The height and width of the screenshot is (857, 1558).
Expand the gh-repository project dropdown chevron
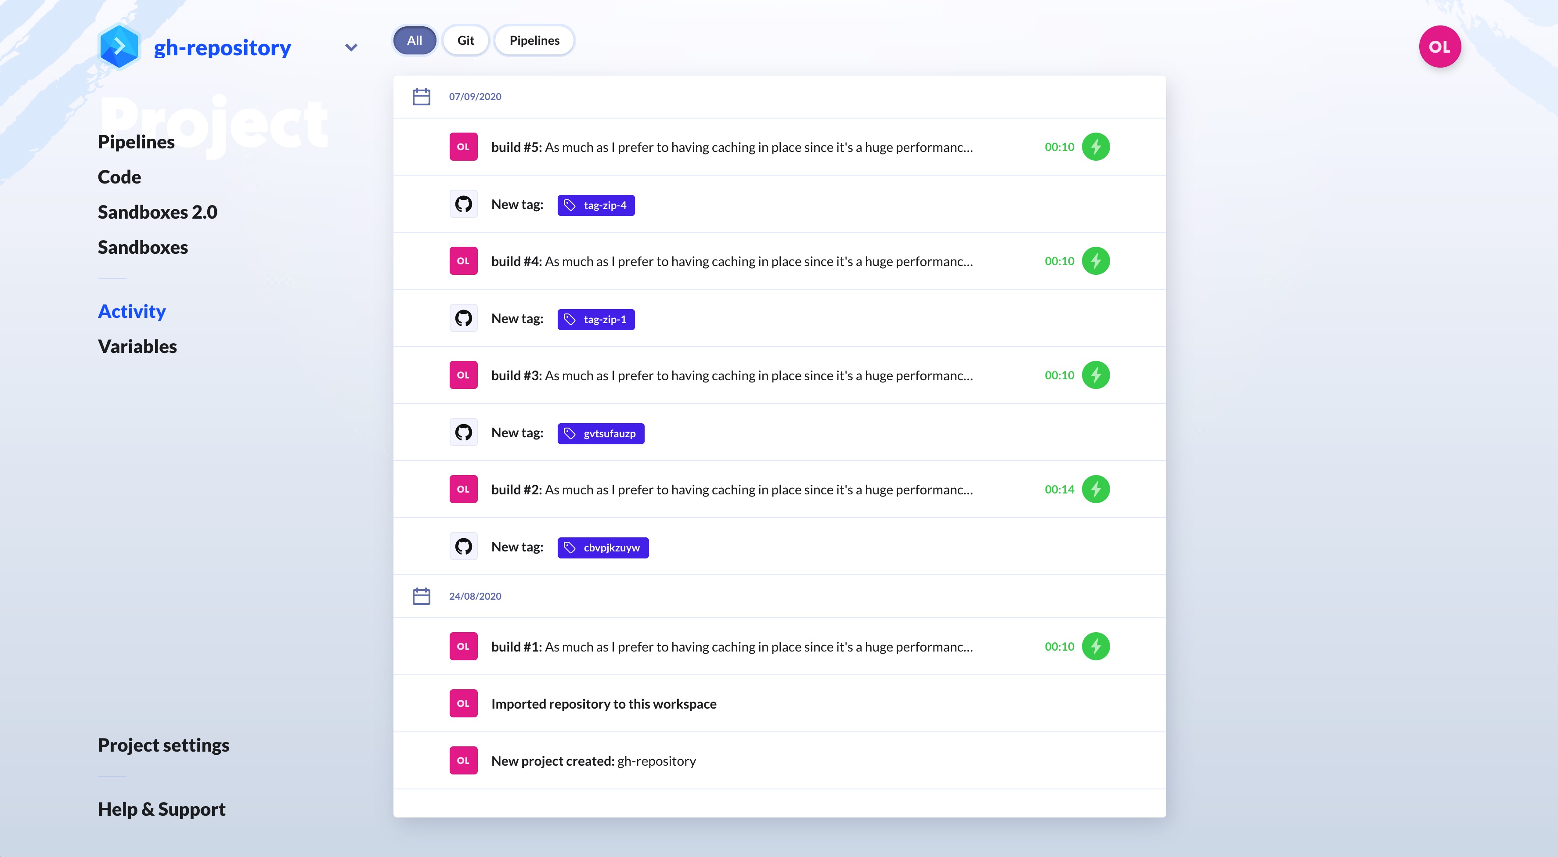pos(351,47)
